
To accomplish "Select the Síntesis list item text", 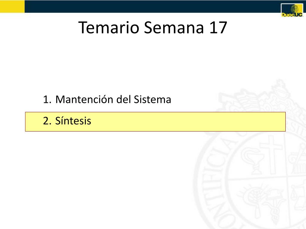I will pyautogui.click(x=73, y=120).
